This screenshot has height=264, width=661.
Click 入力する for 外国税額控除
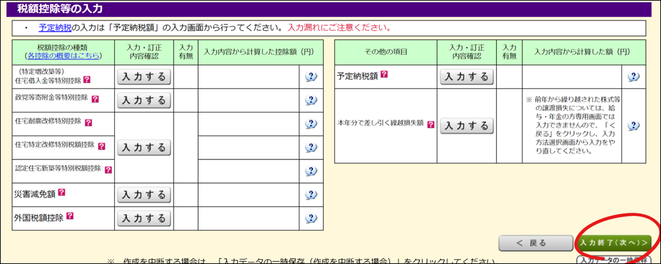pyautogui.click(x=144, y=219)
